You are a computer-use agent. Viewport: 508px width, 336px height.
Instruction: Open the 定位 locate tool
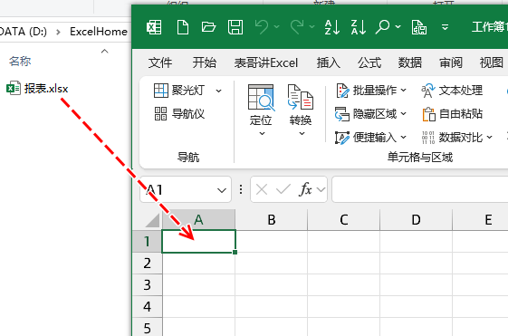[261, 105]
